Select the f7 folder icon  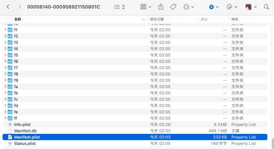(x=10, y=68)
